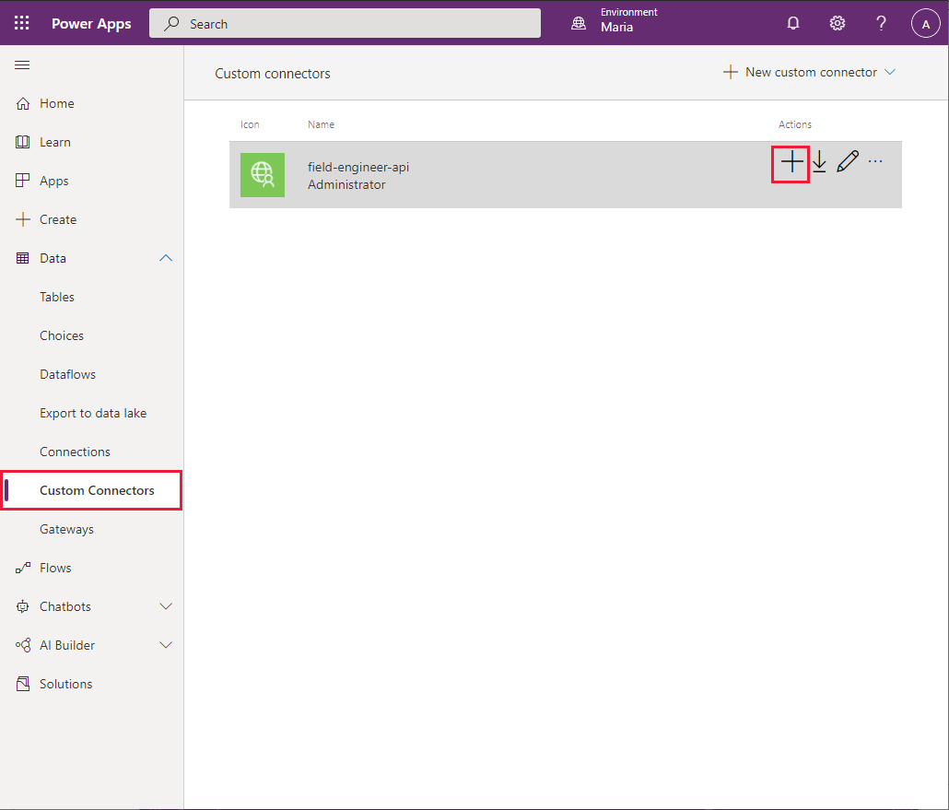Open notifications bell icon
This screenshot has height=810, width=949.
point(793,24)
